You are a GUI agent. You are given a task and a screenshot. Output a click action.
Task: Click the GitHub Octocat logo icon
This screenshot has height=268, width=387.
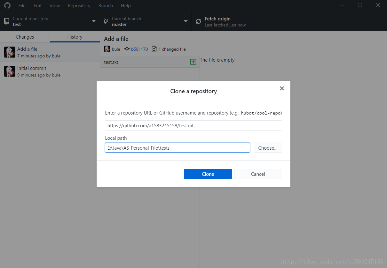7,5
